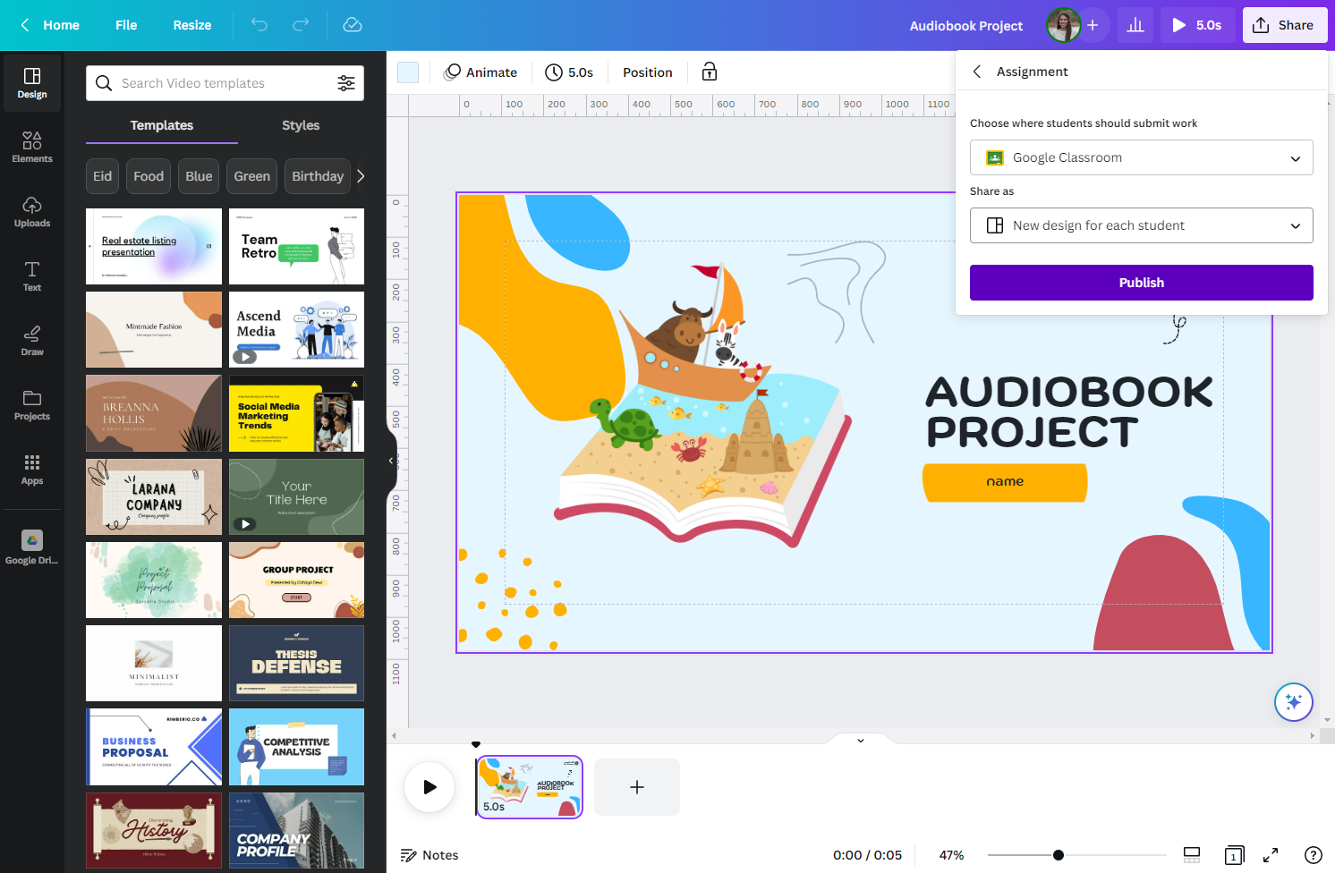Switch to the Styles tab
Viewport: 1335px width, 873px height.
click(301, 125)
